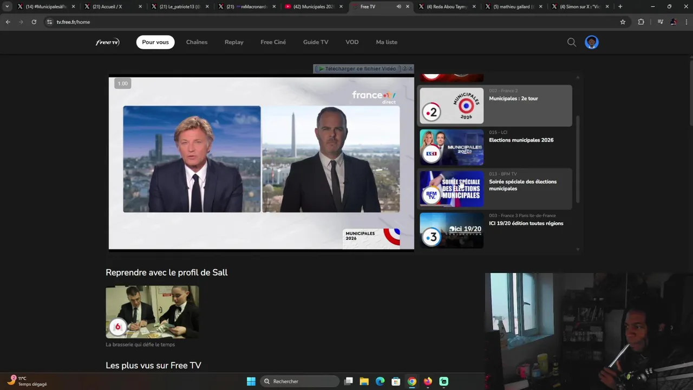Viewport: 693px width, 390px height.
Task: Open Chrome extensions puzzle icon
Action: pos(641,22)
